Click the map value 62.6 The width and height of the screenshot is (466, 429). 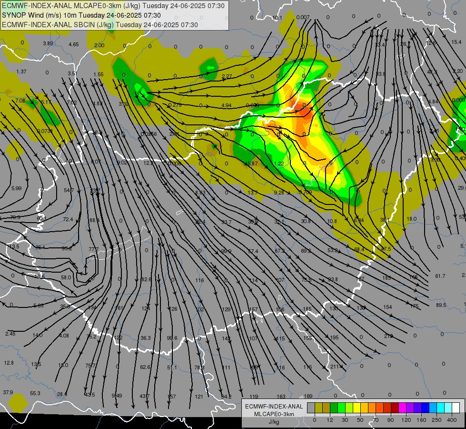pyautogui.click(x=145, y=367)
